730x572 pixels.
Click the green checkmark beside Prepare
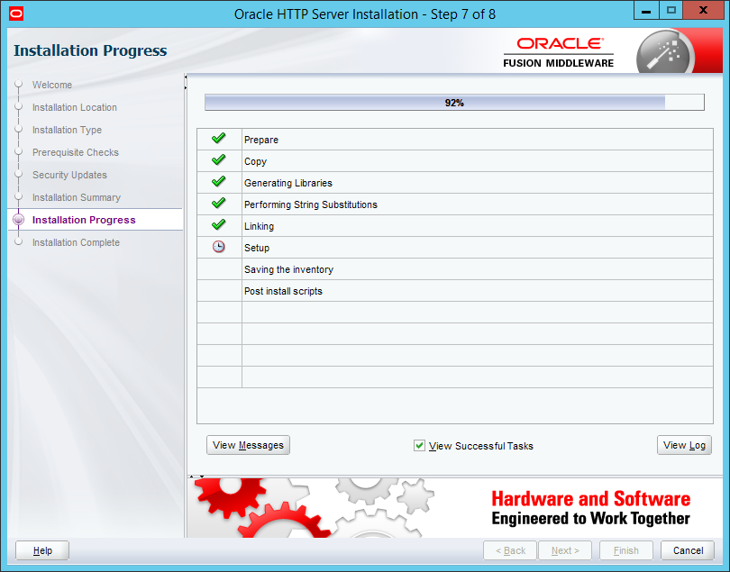pos(218,140)
